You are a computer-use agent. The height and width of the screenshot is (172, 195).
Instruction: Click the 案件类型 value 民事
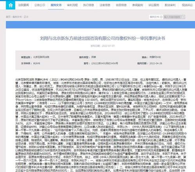[x=93, y=57]
